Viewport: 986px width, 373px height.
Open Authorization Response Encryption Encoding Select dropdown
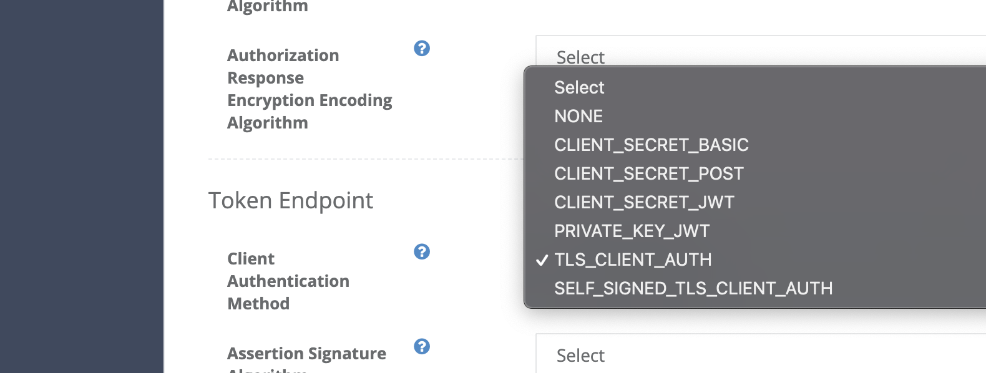pyautogui.click(x=761, y=51)
